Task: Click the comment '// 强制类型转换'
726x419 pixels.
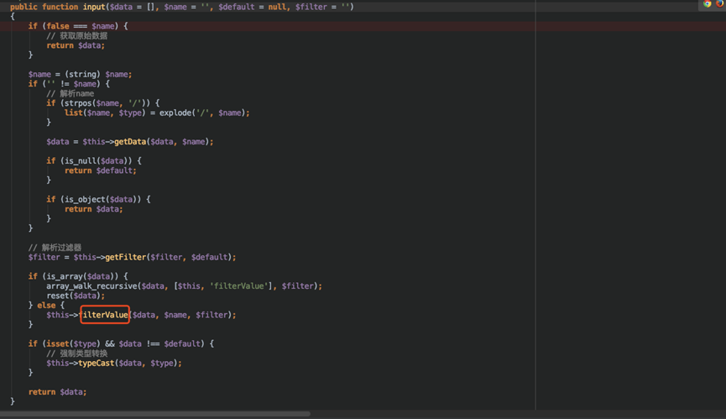Action: coord(77,354)
